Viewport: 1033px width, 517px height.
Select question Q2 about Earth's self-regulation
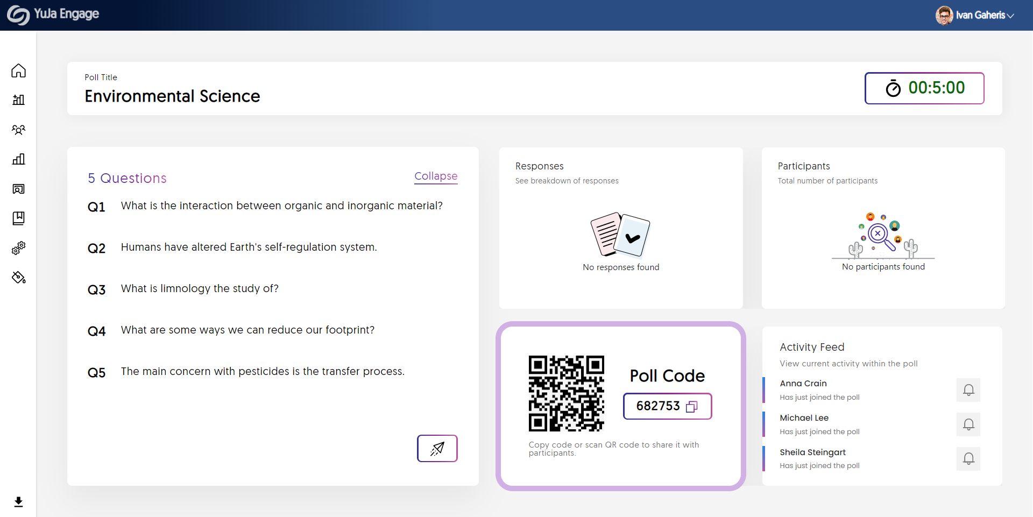coord(232,247)
